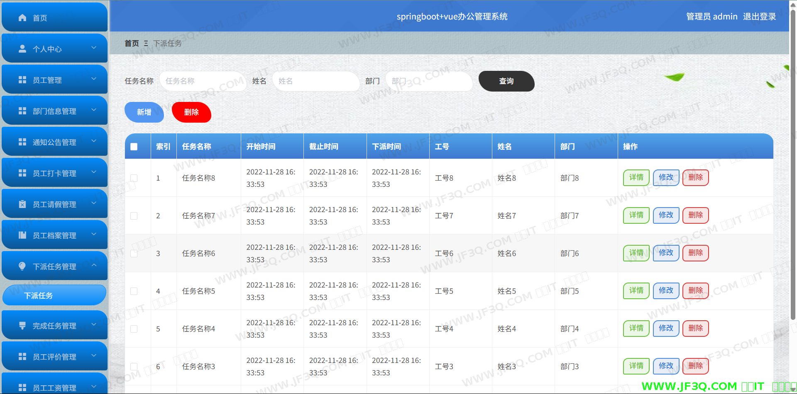Open the 下派任务 submenu item

(x=54, y=295)
